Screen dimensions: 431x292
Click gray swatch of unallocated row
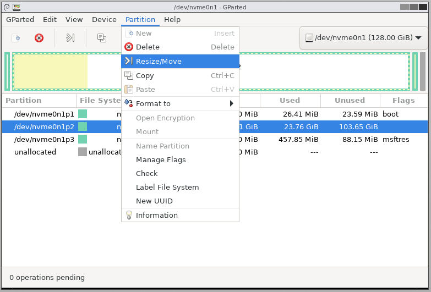point(83,152)
